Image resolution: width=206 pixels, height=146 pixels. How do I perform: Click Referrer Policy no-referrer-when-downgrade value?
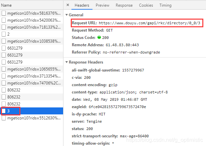click(x=131, y=52)
